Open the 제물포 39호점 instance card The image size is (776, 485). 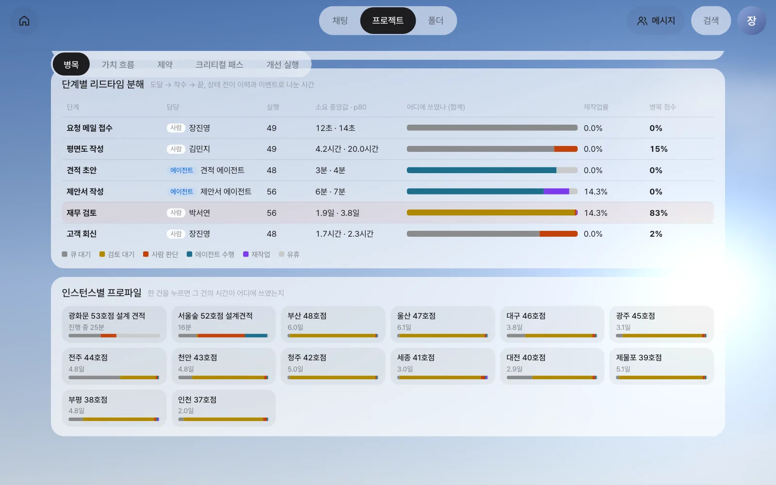point(662,366)
